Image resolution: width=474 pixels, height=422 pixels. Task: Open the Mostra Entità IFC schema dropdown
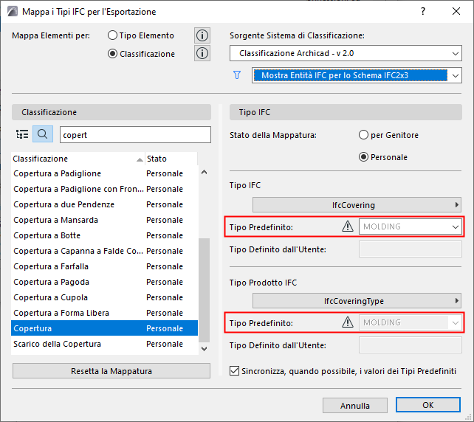click(357, 75)
